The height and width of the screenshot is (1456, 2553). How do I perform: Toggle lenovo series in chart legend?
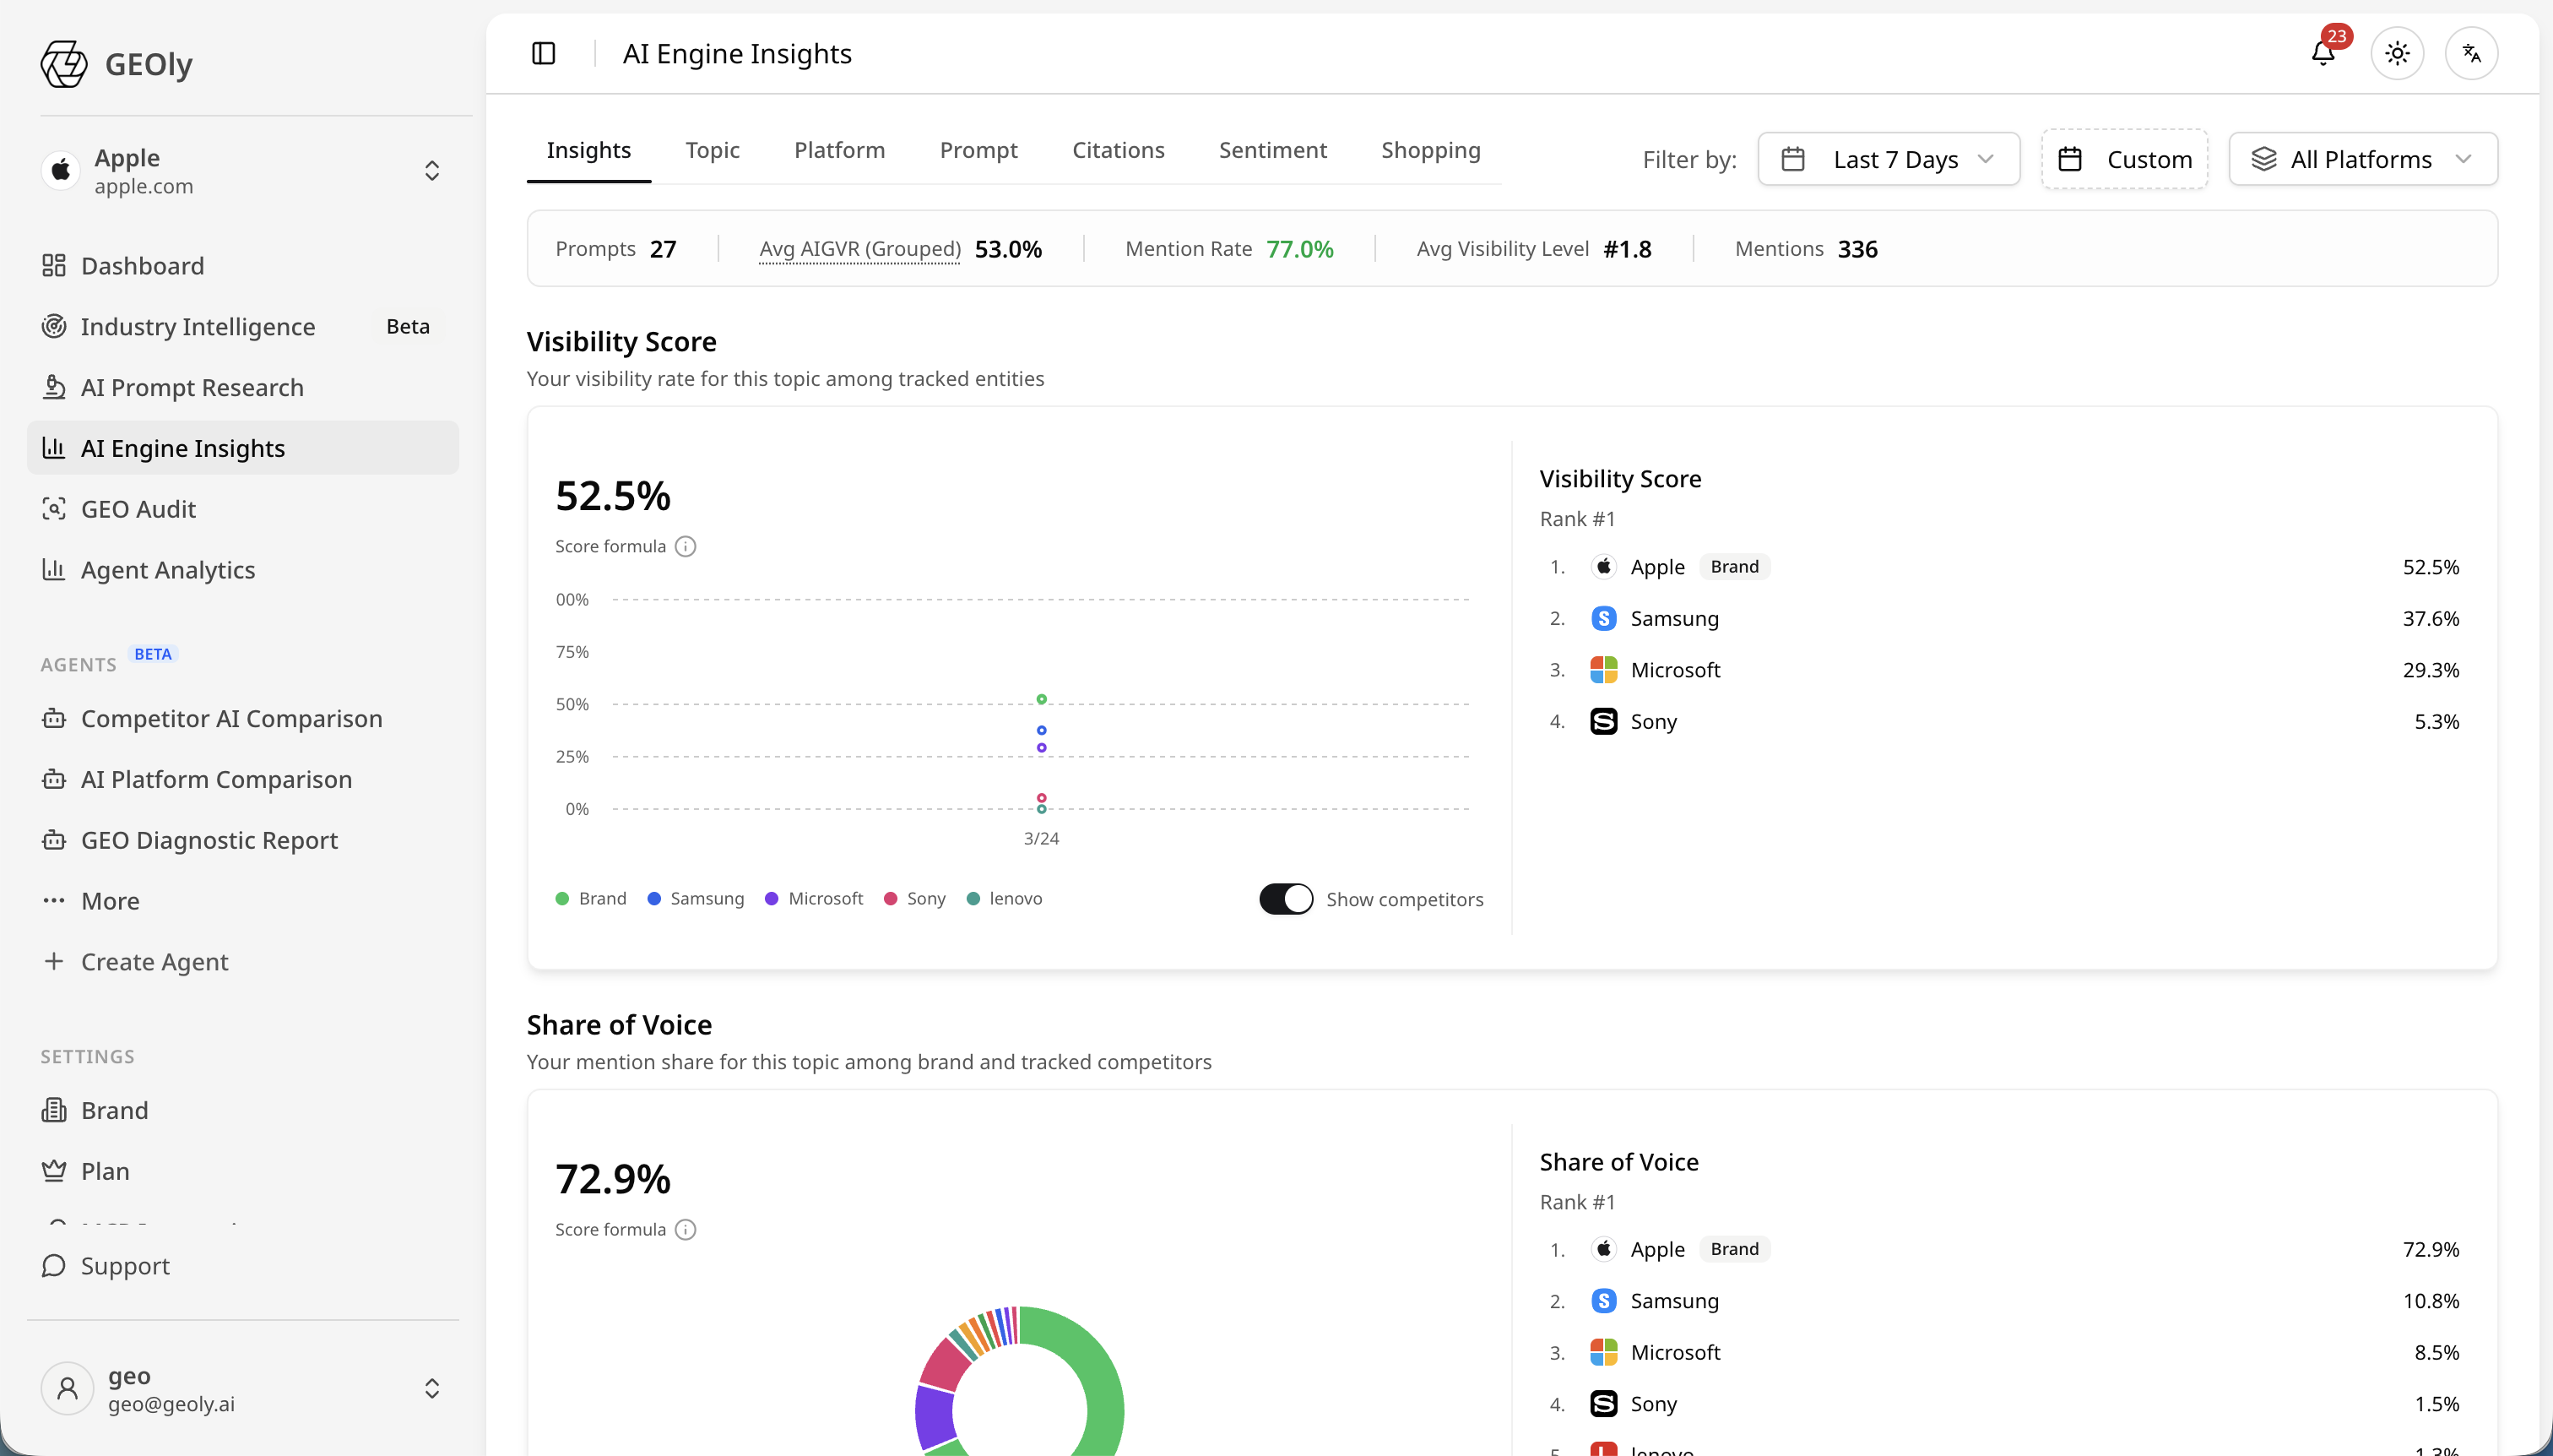[x=1005, y=898]
